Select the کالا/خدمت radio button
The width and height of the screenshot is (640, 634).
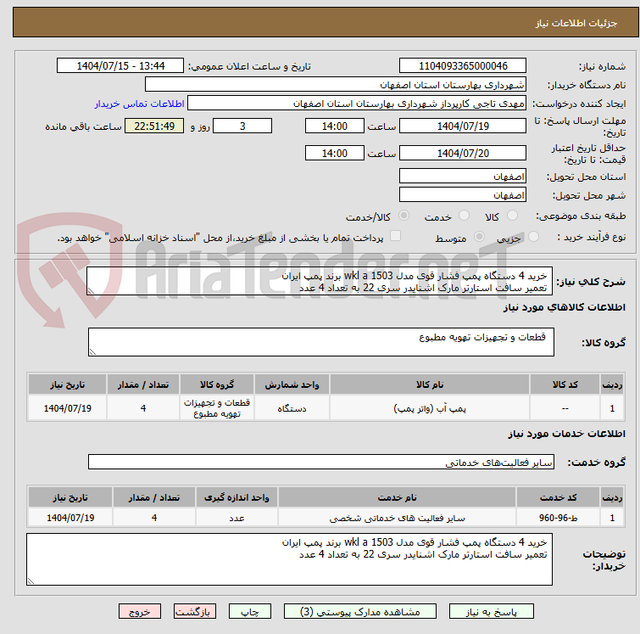404,216
